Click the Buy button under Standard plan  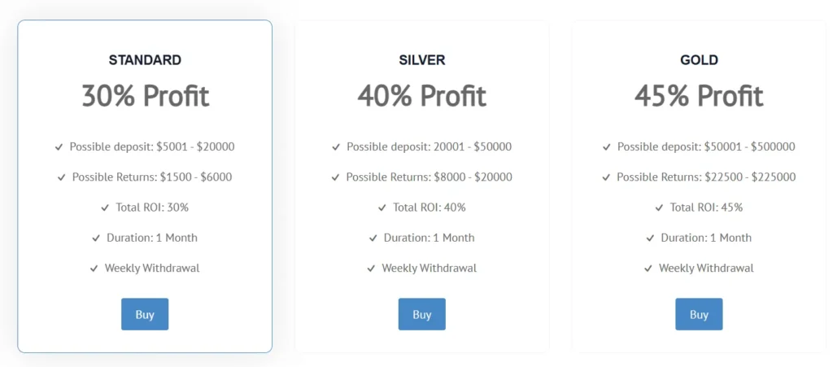pos(145,314)
